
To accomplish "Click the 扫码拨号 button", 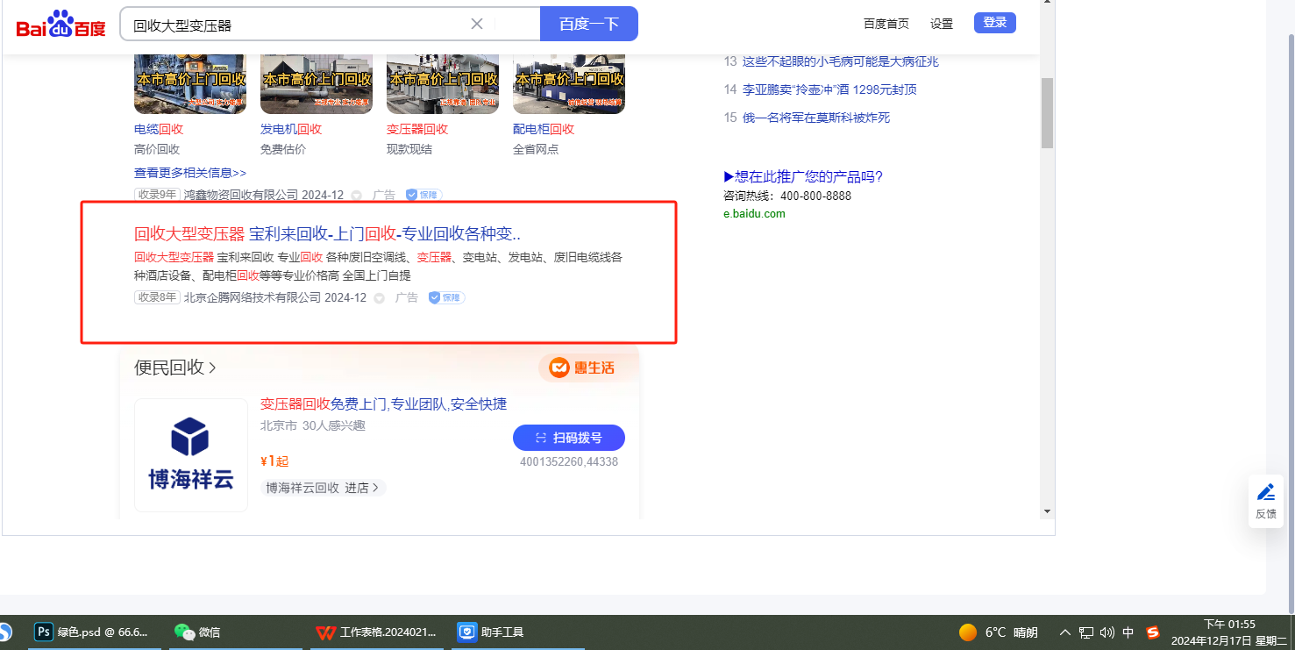I will (569, 438).
